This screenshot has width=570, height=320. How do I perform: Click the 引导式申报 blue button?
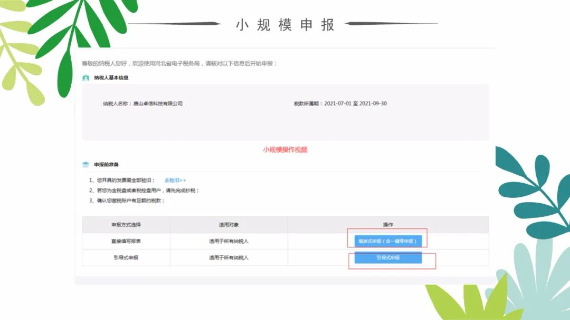pos(388,258)
